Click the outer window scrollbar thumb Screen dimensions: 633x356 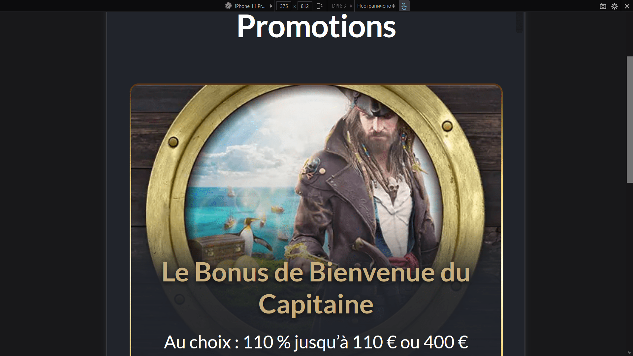pos(630,119)
